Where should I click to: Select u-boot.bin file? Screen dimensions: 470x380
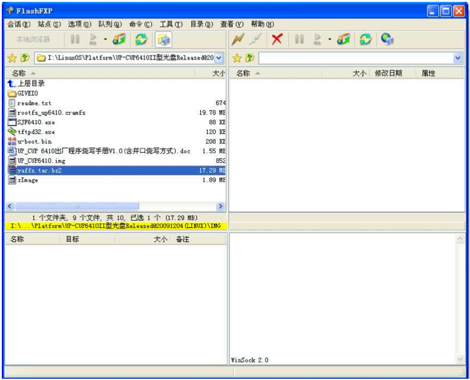30,142
